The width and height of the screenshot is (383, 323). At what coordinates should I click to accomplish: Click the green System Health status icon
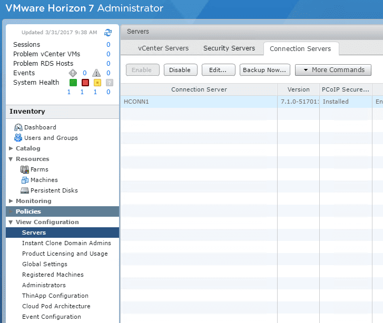click(x=73, y=83)
